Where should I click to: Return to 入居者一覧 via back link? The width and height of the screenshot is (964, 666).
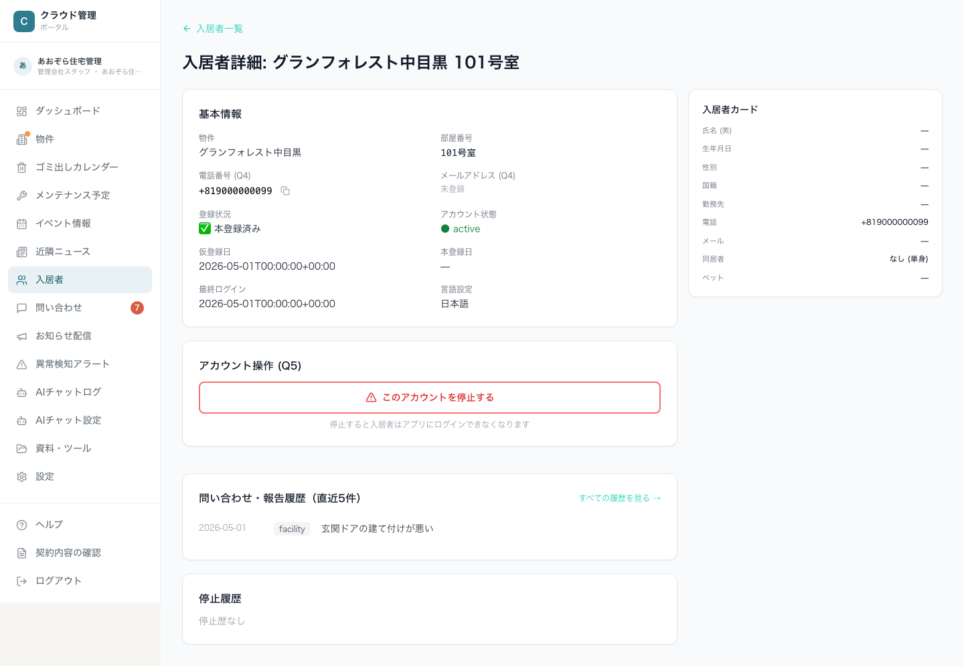click(213, 29)
